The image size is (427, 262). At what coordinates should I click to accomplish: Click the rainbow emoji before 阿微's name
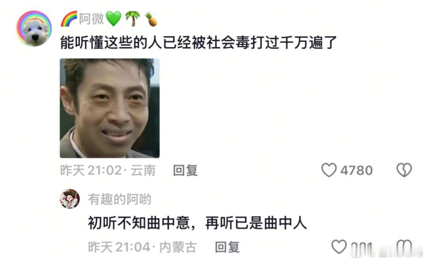pos(69,19)
